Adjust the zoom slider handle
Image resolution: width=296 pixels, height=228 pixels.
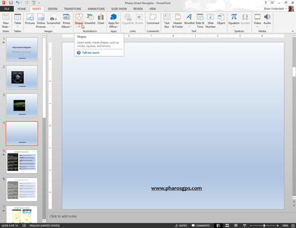[x=264, y=226]
